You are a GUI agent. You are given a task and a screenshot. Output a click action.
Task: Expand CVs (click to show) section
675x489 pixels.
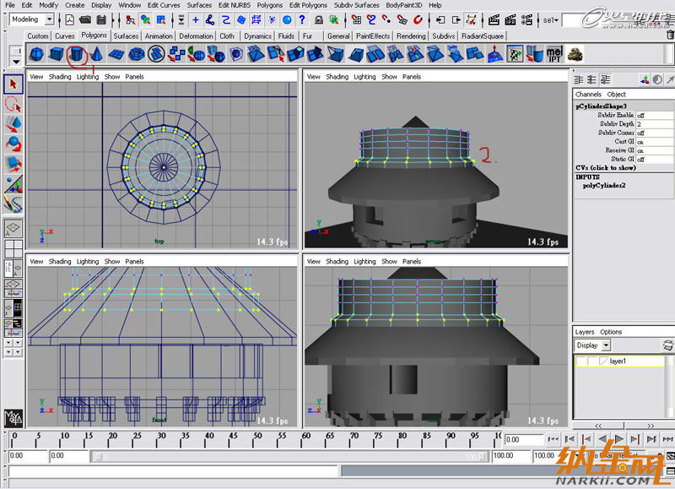point(606,167)
